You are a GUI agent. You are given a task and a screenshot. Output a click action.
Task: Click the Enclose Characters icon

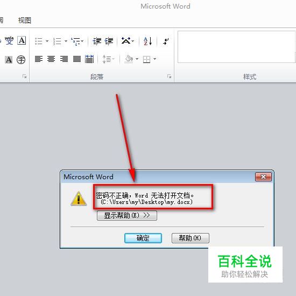click(21, 60)
